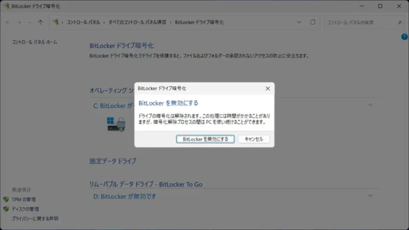
Task: Open TPM の管理 link
Action: tap(24, 200)
